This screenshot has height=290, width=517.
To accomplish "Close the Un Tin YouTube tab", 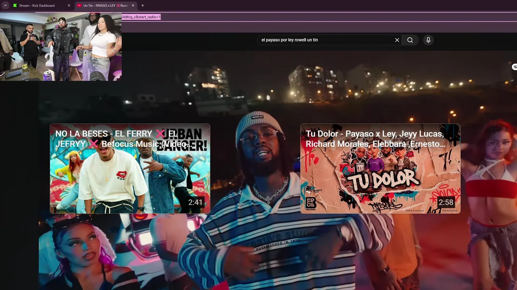I will tap(133, 6).
